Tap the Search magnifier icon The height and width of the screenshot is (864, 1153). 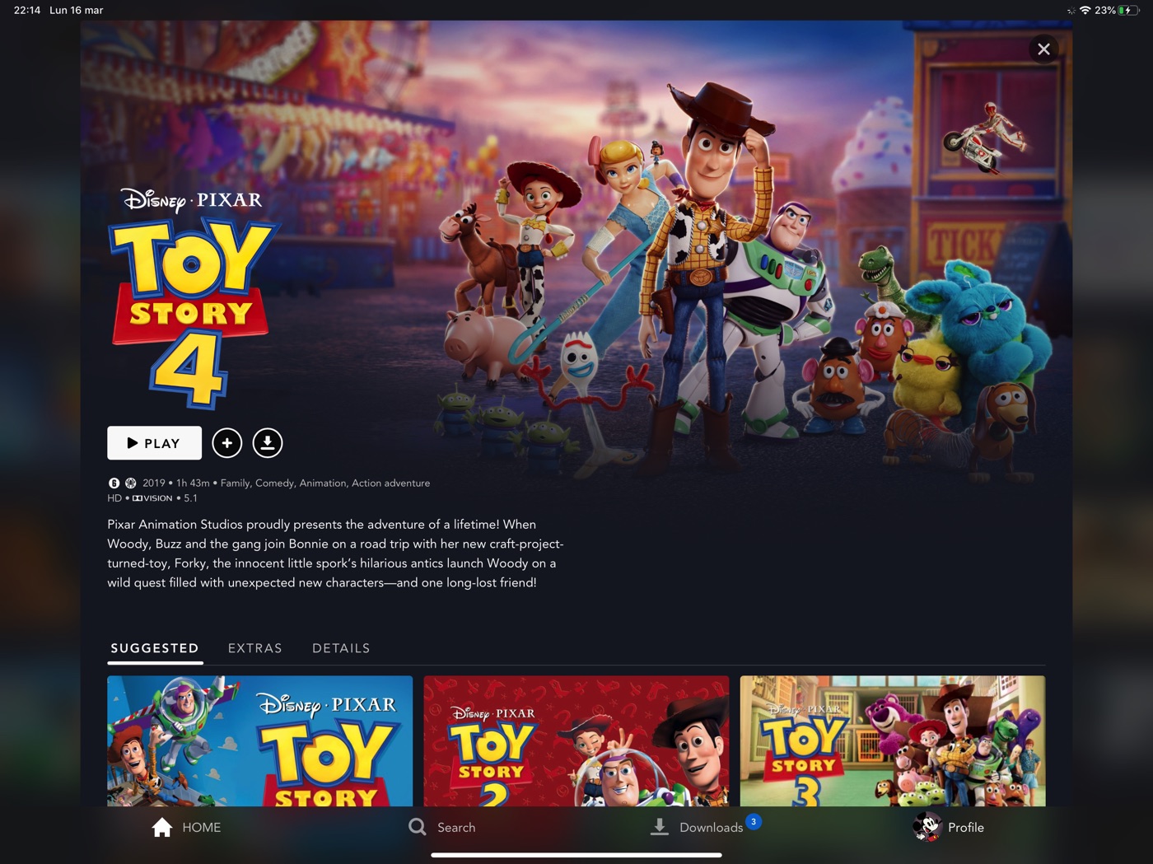418,827
